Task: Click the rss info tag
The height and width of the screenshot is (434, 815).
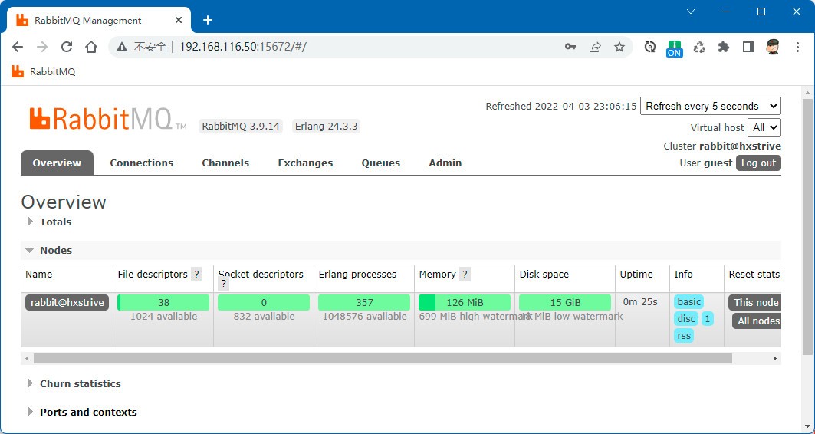Action: click(x=684, y=336)
